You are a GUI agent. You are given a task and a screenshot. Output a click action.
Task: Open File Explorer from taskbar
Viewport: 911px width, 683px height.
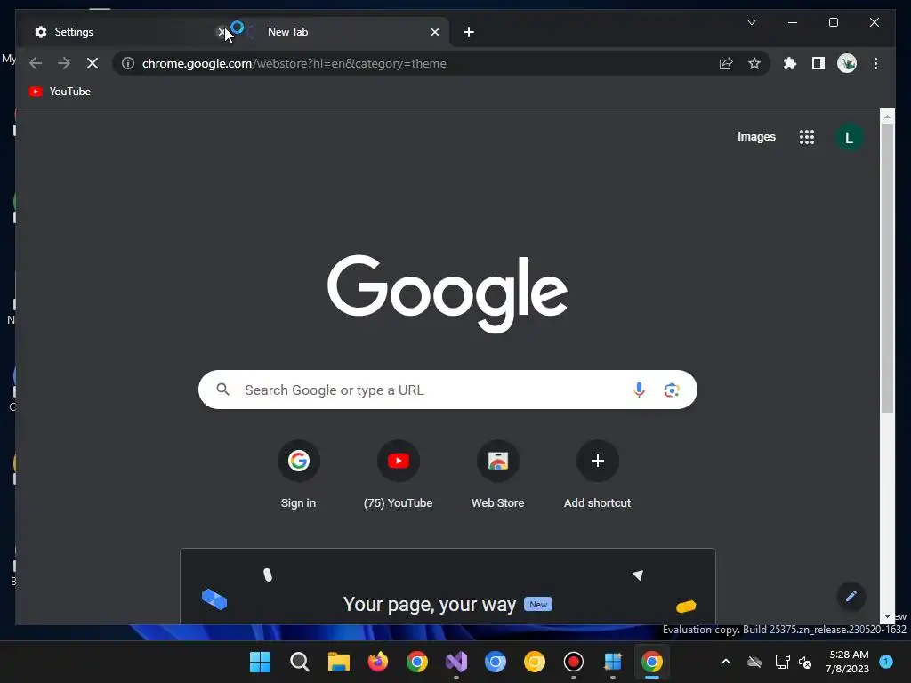pos(339,662)
